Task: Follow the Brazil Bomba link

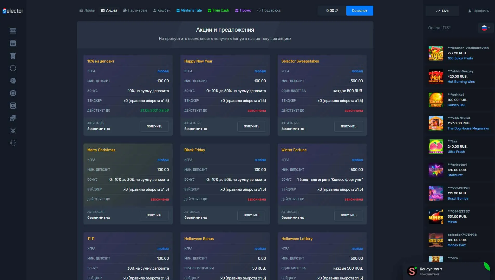Action: point(458,199)
